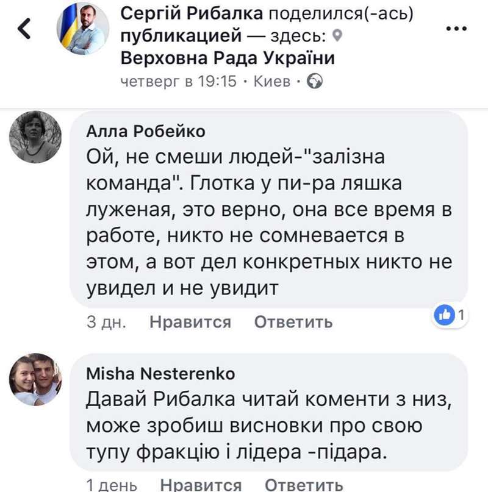
Task: Click the post timestamp четверг в 19:15
Action: (x=179, y=81)
